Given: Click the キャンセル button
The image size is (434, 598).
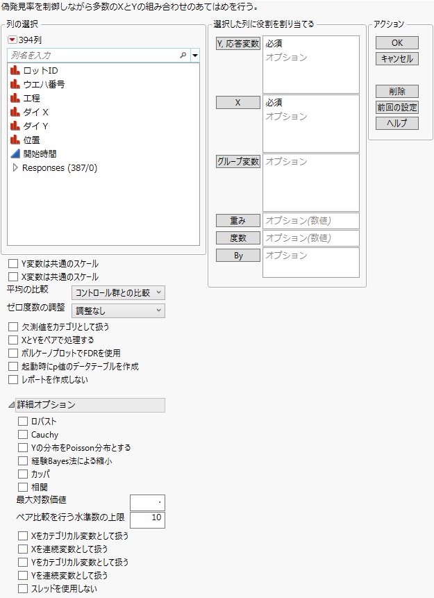Looking at the screenshot, I should click(x=397, y=59).
